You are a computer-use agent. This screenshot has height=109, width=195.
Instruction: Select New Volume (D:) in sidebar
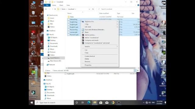point(55,61)
